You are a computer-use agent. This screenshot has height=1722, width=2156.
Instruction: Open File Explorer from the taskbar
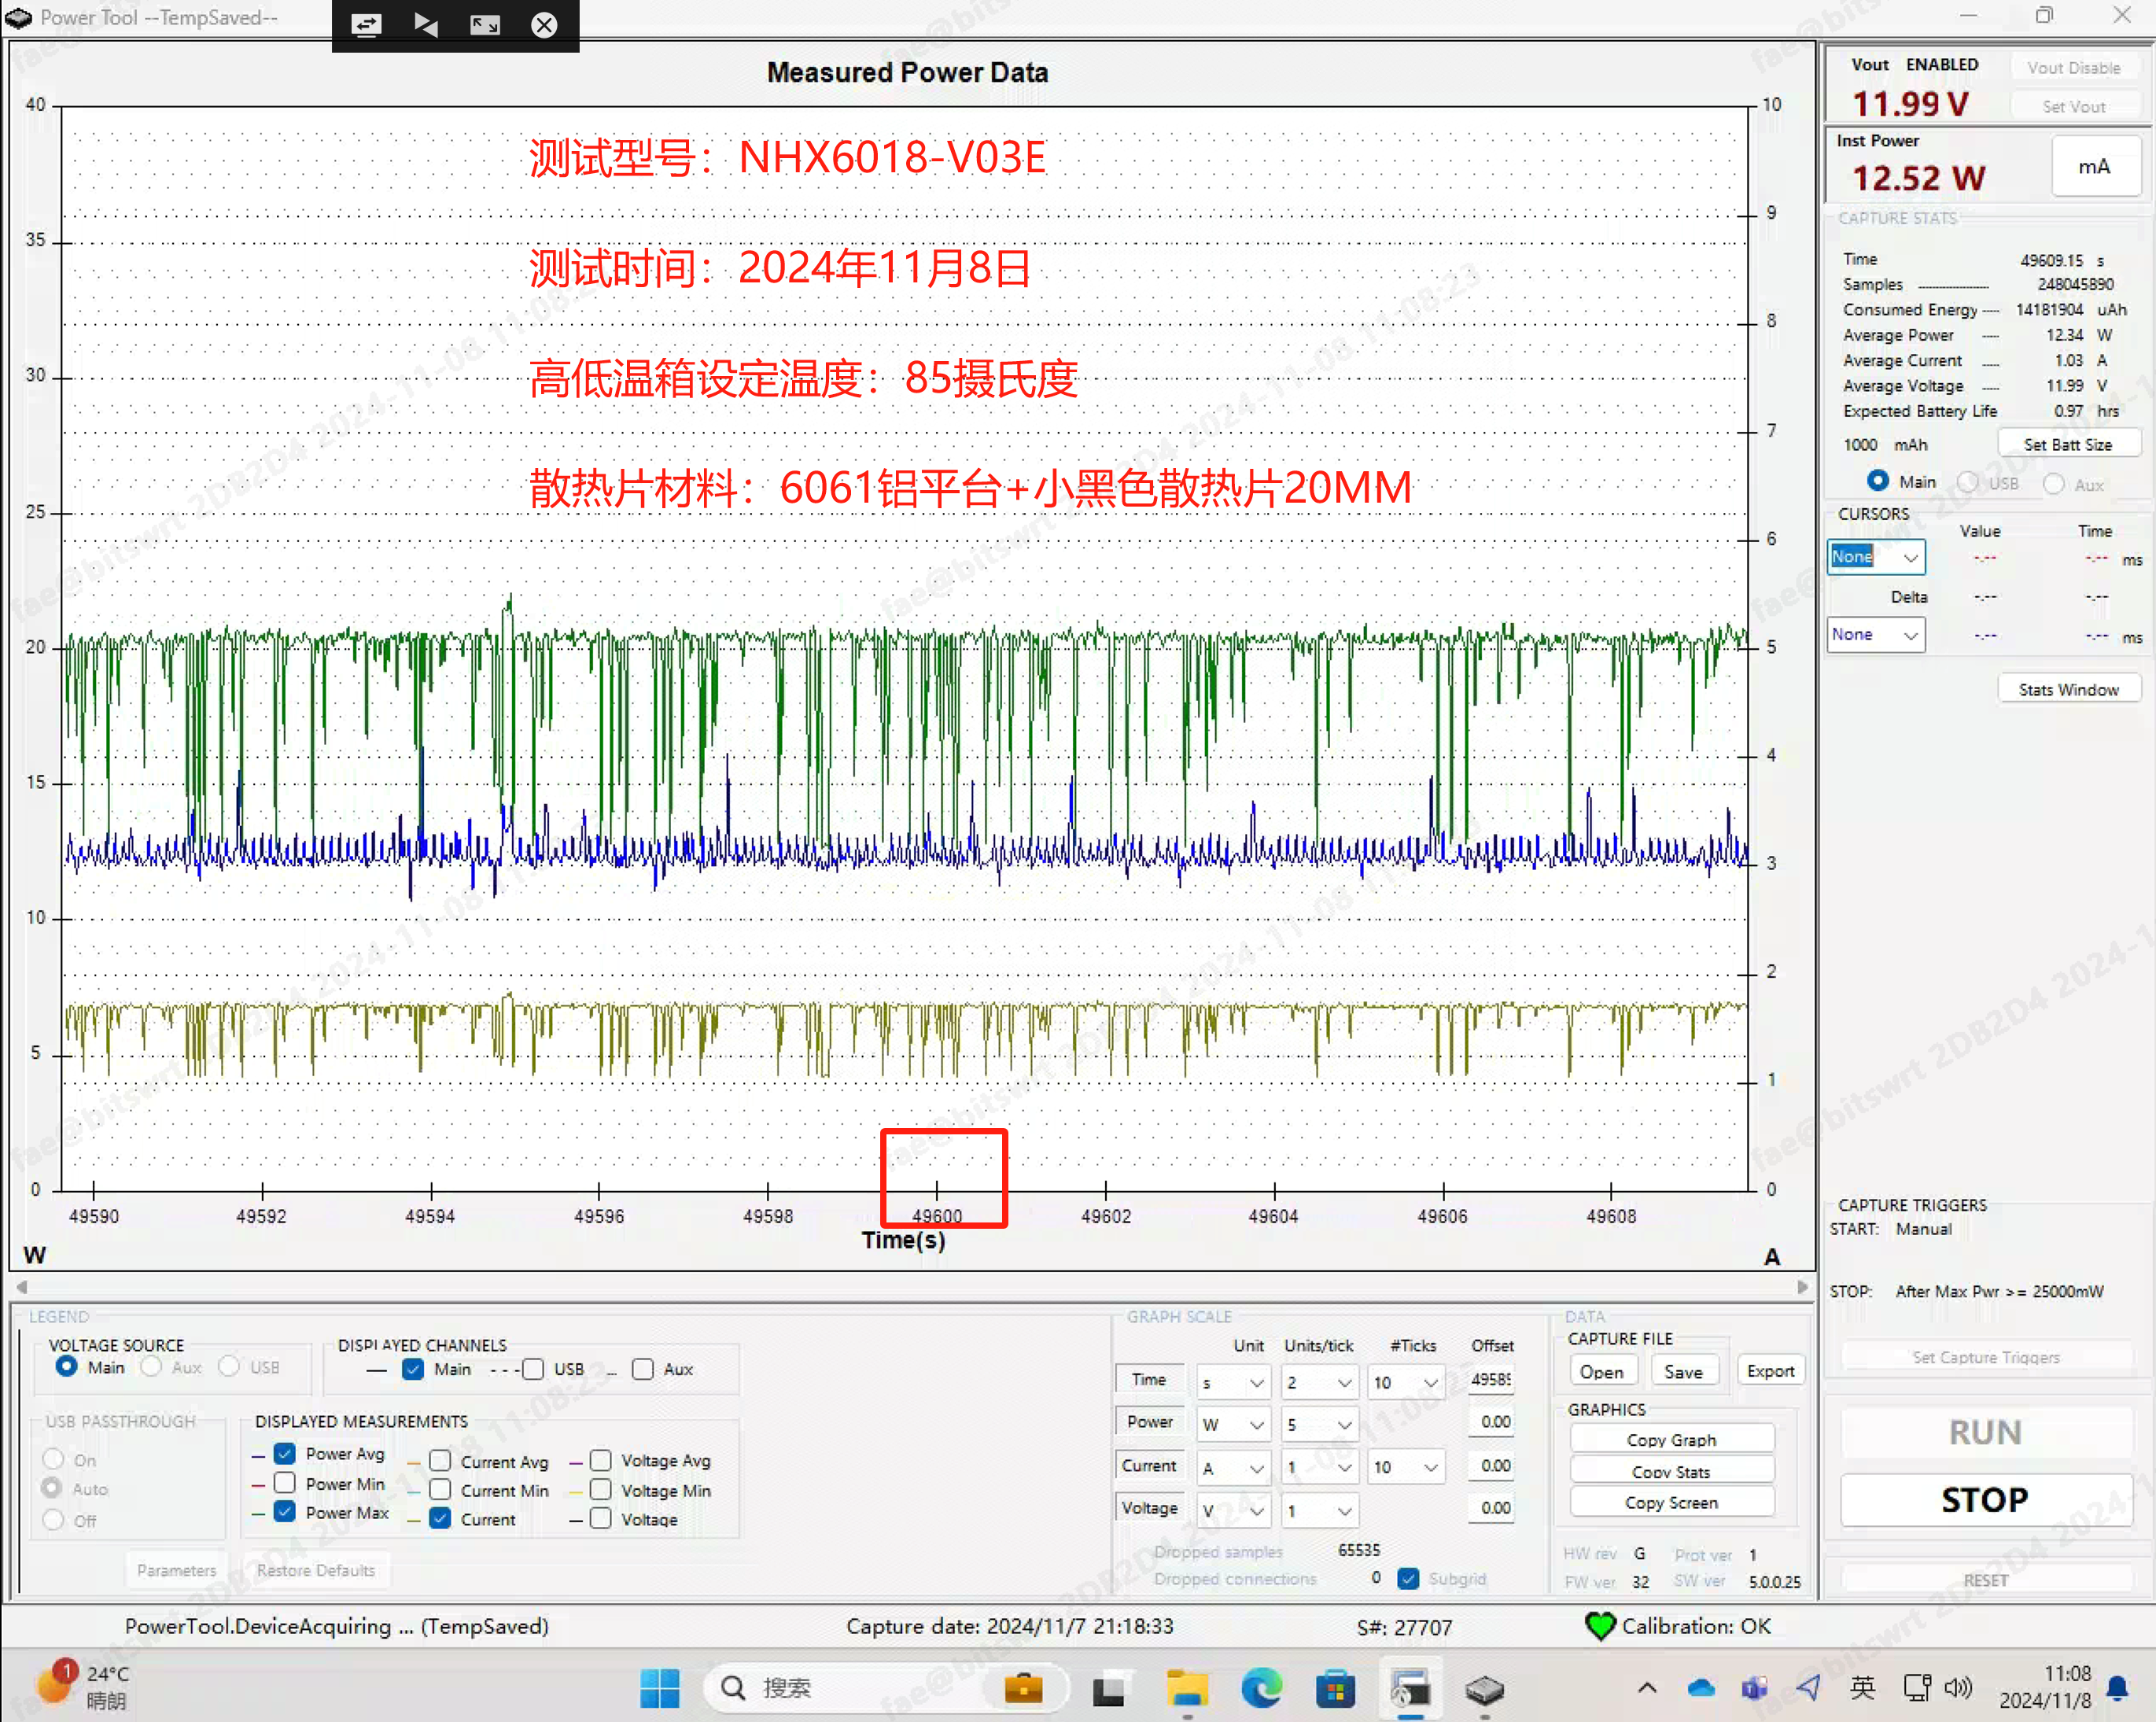[x=1187, y=1688]
